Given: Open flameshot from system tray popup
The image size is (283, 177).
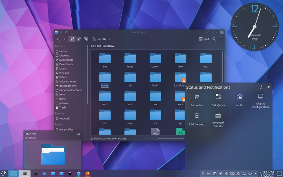Looking at the screenshot, I should (197, 100).
